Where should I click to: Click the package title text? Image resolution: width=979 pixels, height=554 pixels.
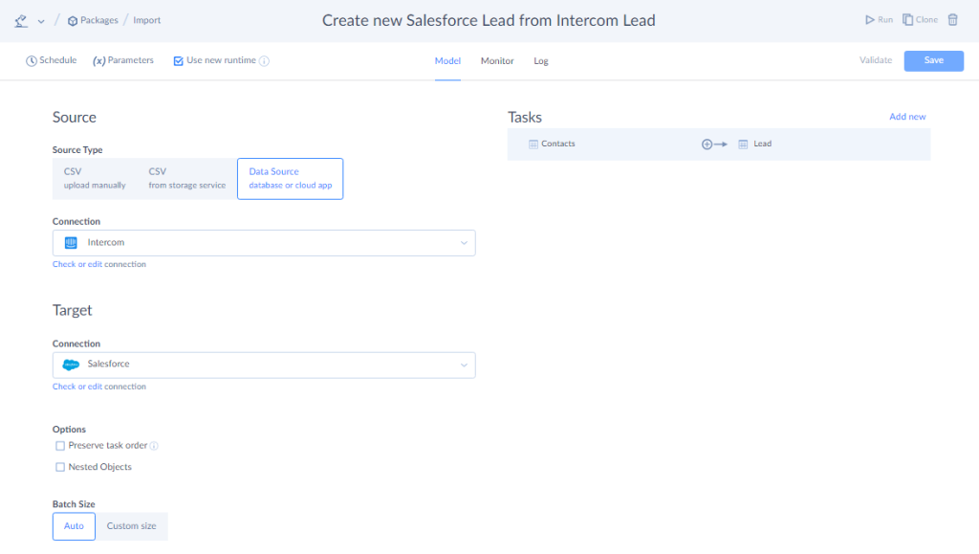pos(489,21)
